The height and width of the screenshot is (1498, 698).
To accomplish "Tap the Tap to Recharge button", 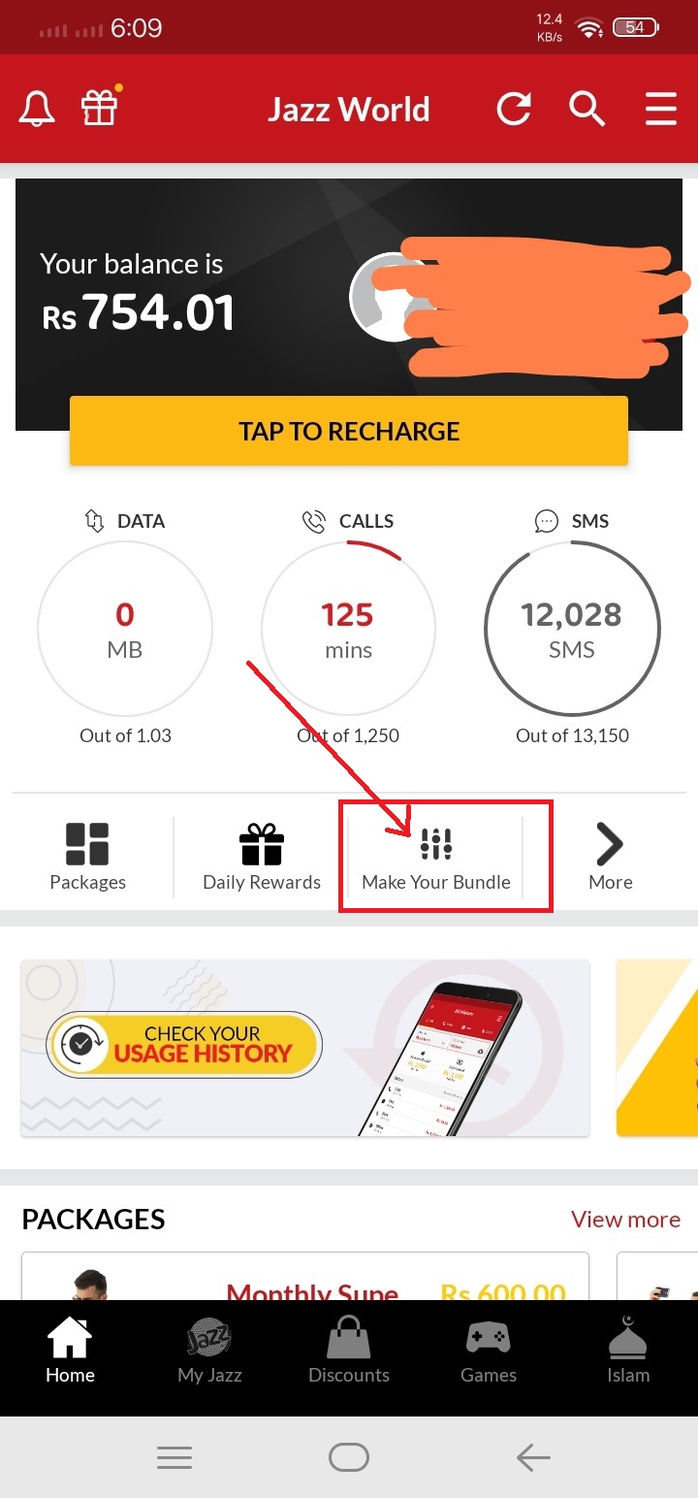I will pos(349,431).
